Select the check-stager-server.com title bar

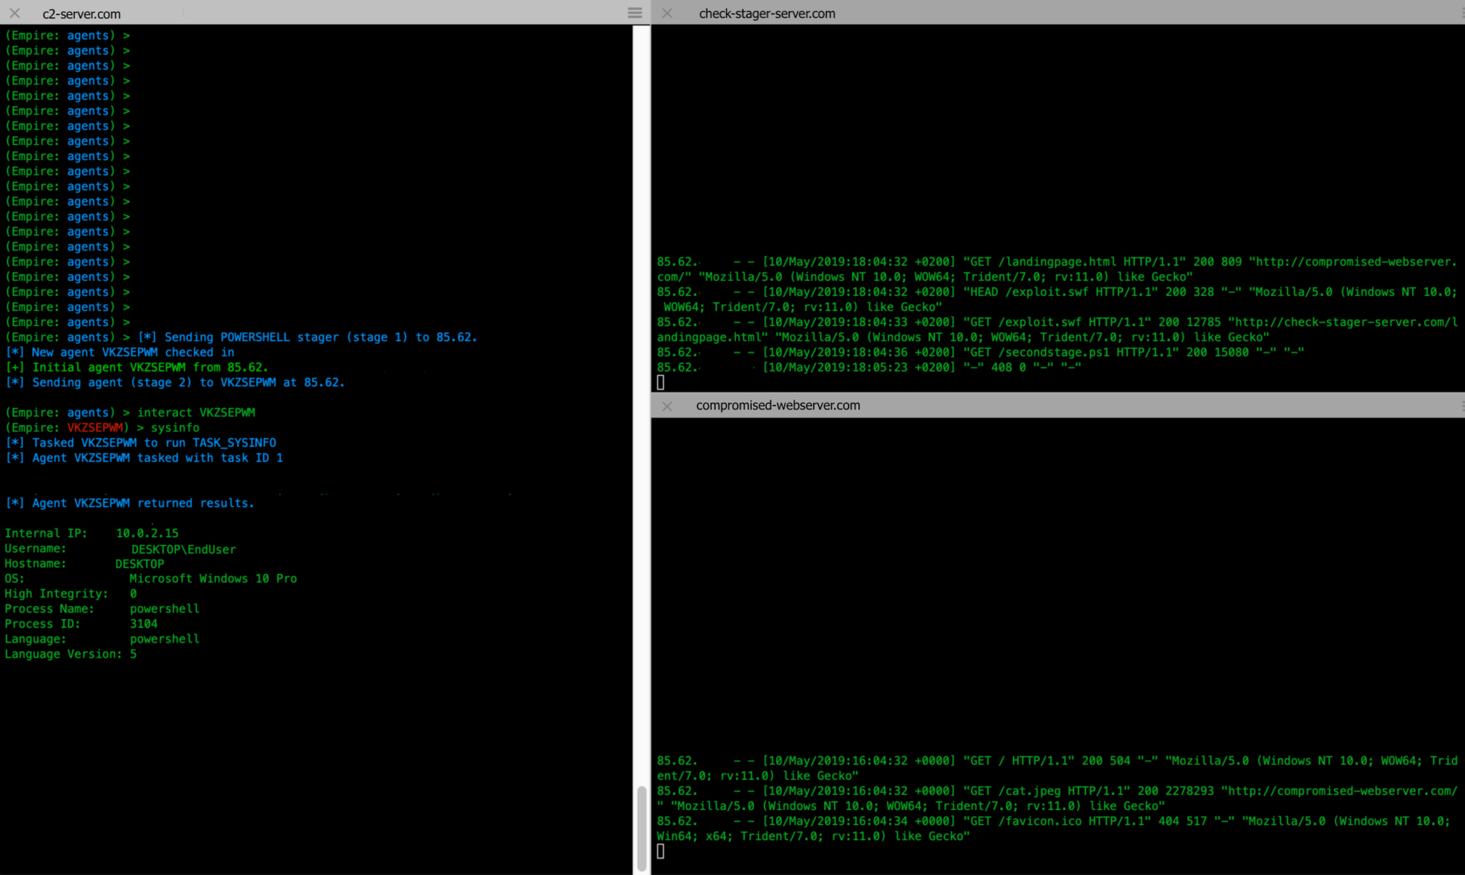click(767, 14)
